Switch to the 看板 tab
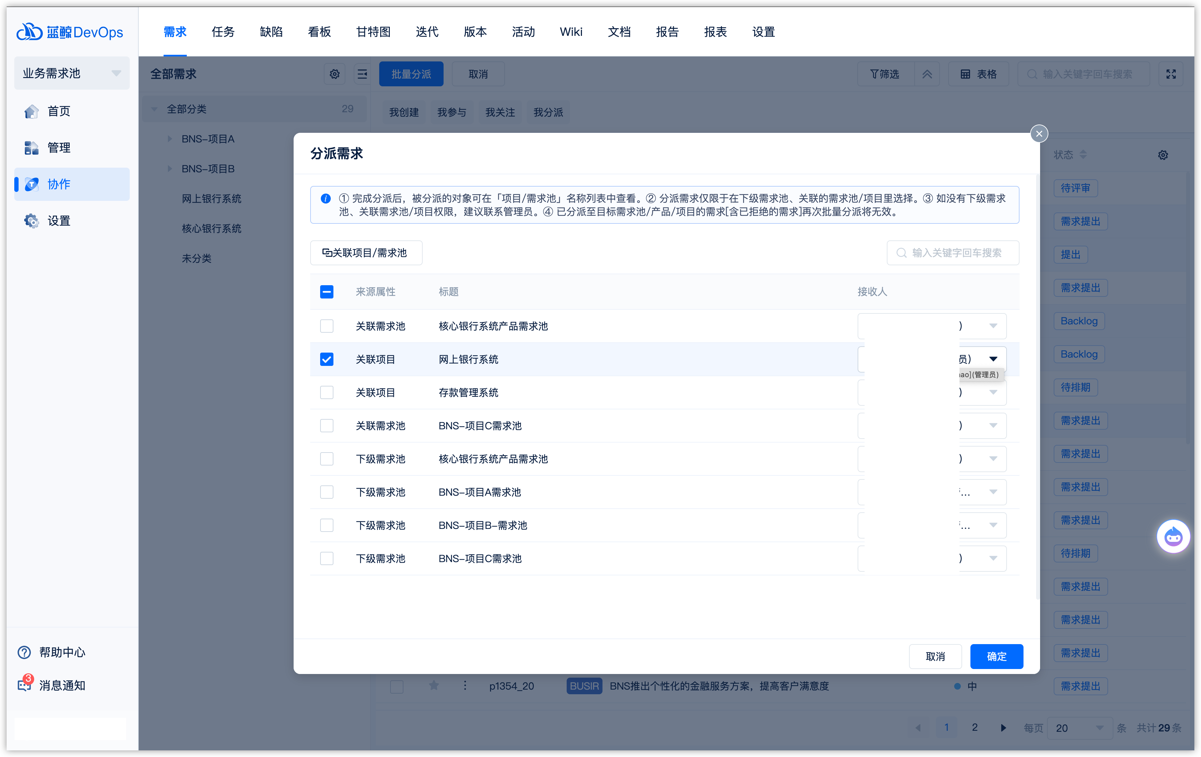1201x757 pixels. coord(319,32)
